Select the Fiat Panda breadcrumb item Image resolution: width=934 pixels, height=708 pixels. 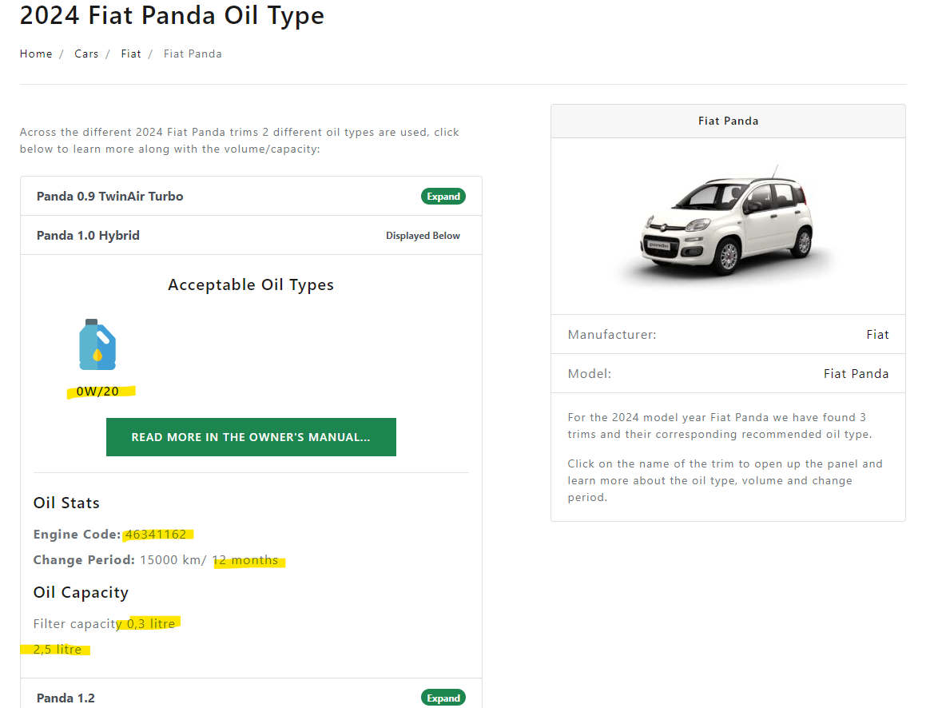pyautogui.click(x=193, y=54)
